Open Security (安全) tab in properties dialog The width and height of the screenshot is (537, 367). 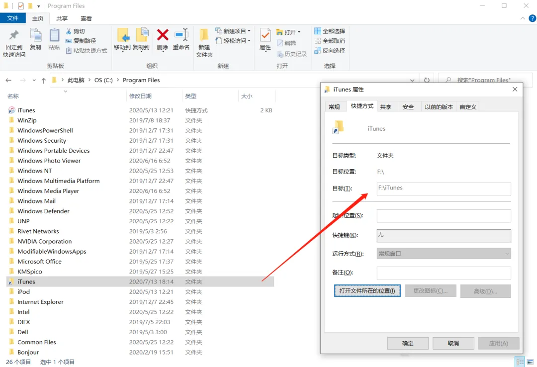click(x=408, y=107)
